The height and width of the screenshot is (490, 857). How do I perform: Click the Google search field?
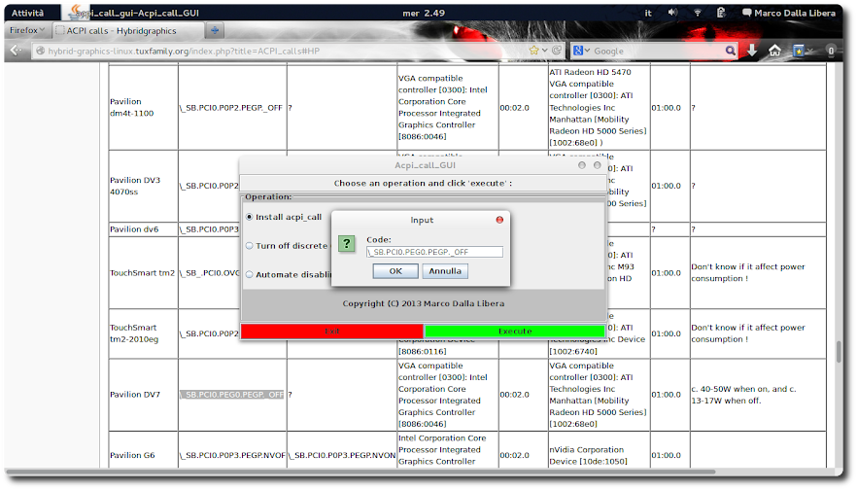tap(658, 51)
